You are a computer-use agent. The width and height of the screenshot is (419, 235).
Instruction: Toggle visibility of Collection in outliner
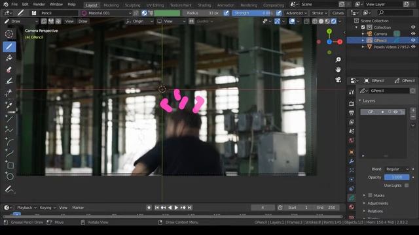click(413, 27)
